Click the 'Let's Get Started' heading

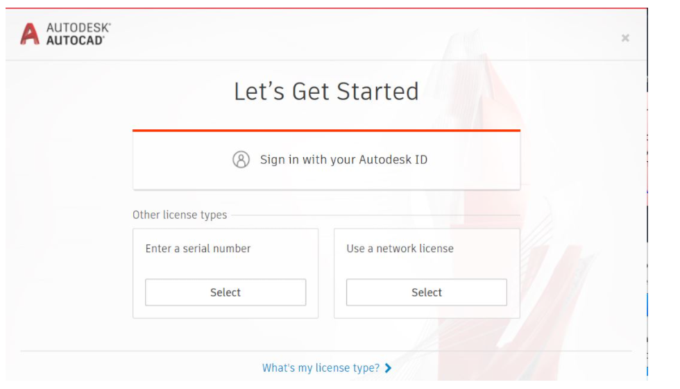pyautogui.click(x=326, y=92)
